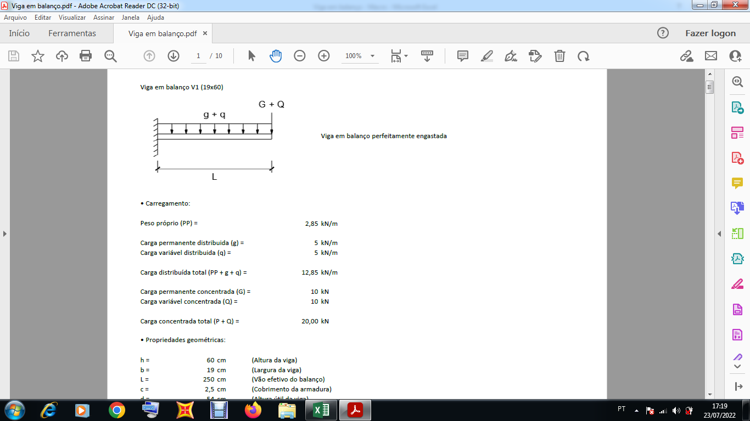Rotate page with circular arrow icon
Viewport: 750px width, 421px height.
click(x=584, y=56)
